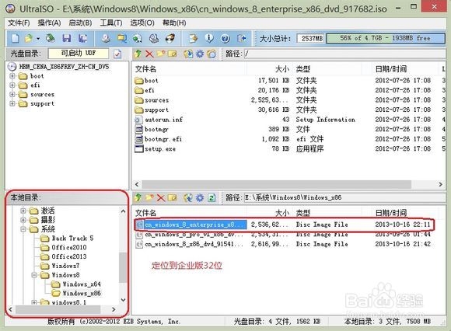Click the 可启动 UDF field
451x331 pixels.
[x=79, y=53]
